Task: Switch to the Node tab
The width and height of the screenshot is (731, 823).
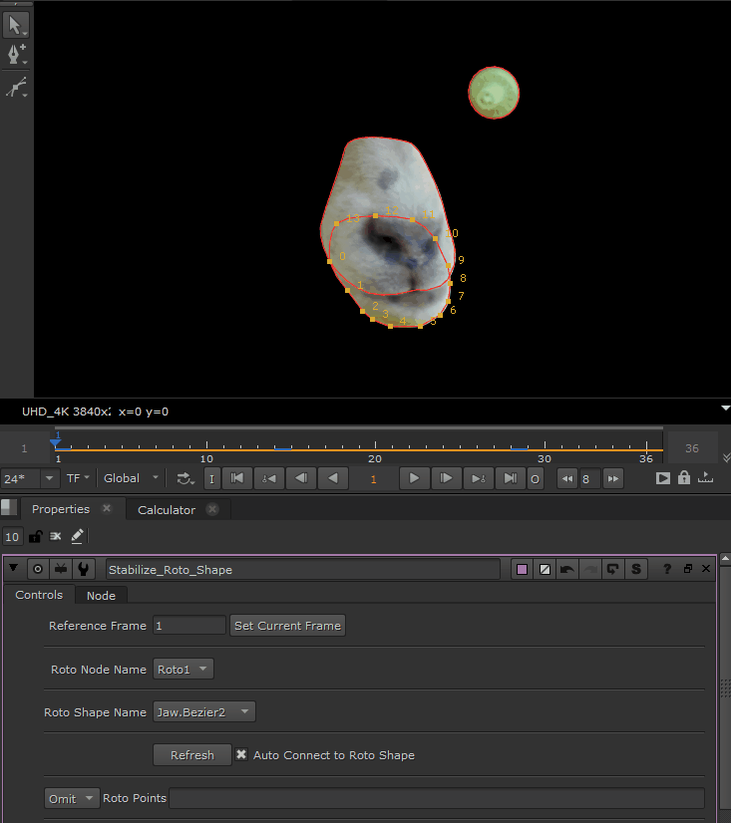Action: coord(101,596)
